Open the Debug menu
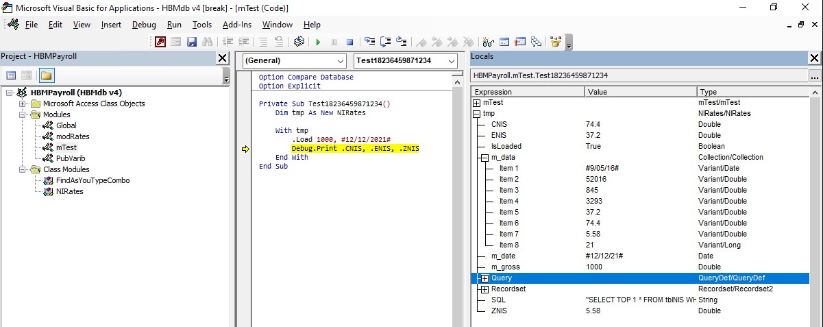The image size is (823, 327). point(144,25)
